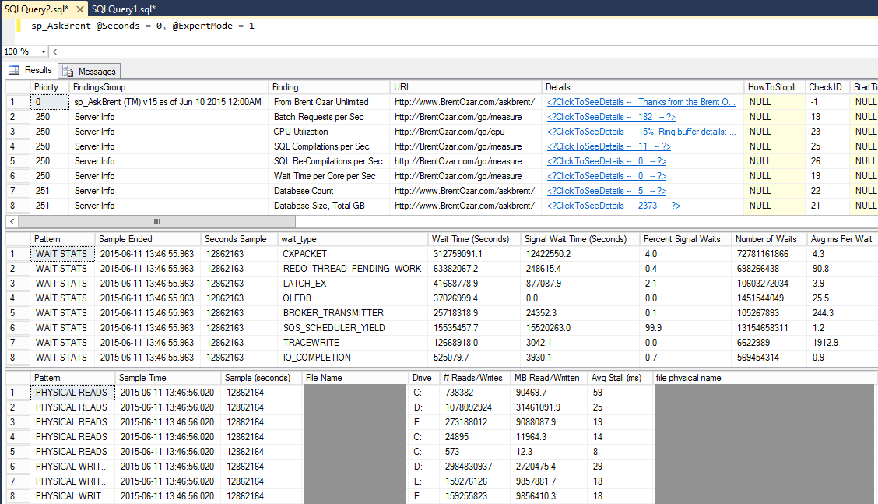Click the Priority column header

tap(48, 86)
